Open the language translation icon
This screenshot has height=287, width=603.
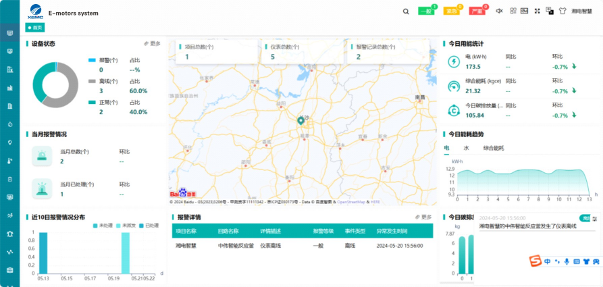click(x=549, y=11)
